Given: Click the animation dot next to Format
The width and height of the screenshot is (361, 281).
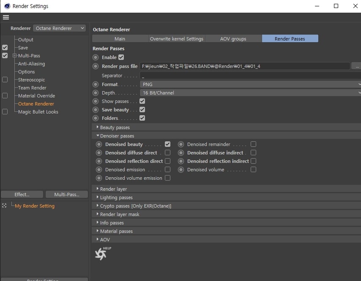Looking at the screenshot, I should tap(96, 84).
